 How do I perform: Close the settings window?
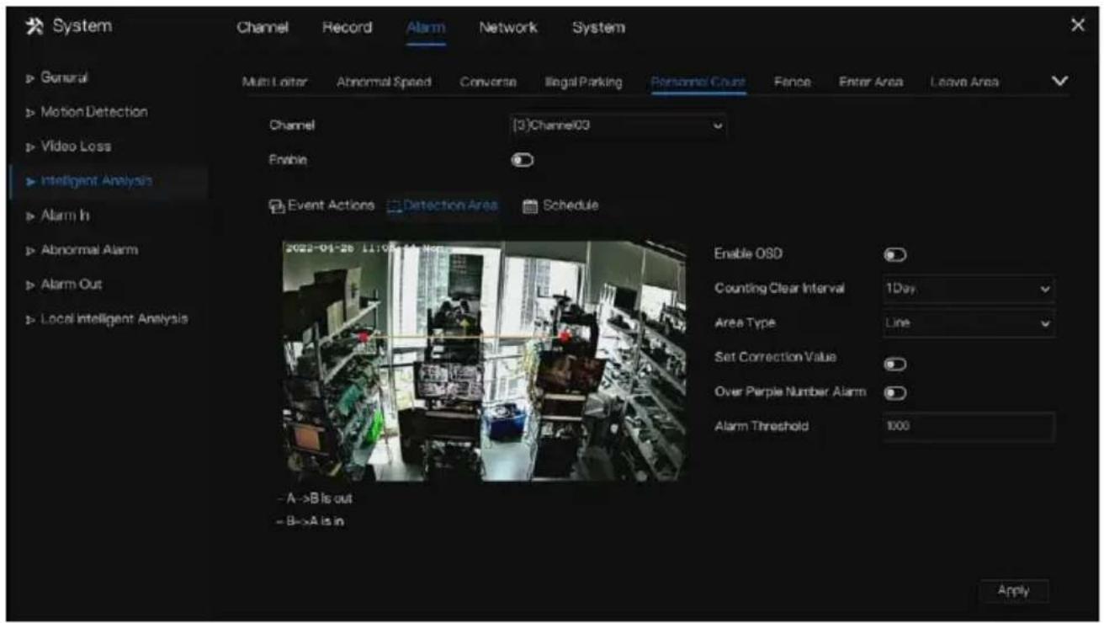click(x=1077, y=25)
